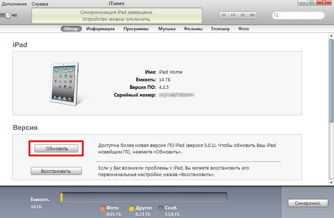Click the '0,01 ГБ' photo size value
Image resolution: width=334 pixels, height=218 pixels.
click(114, 214)
